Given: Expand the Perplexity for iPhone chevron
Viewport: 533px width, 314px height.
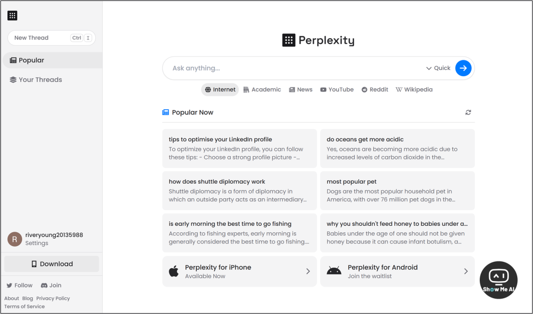Looking at the screenshot, I should pos(308,271).
